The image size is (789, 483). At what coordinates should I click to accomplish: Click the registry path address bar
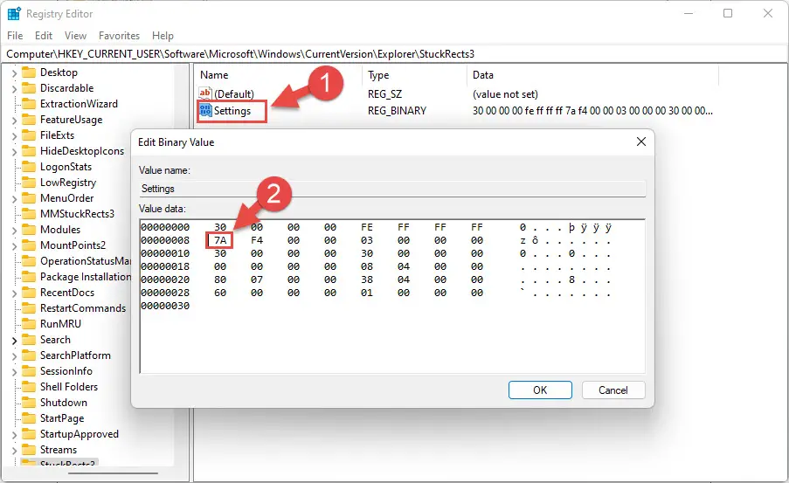[x=395, y=54]
